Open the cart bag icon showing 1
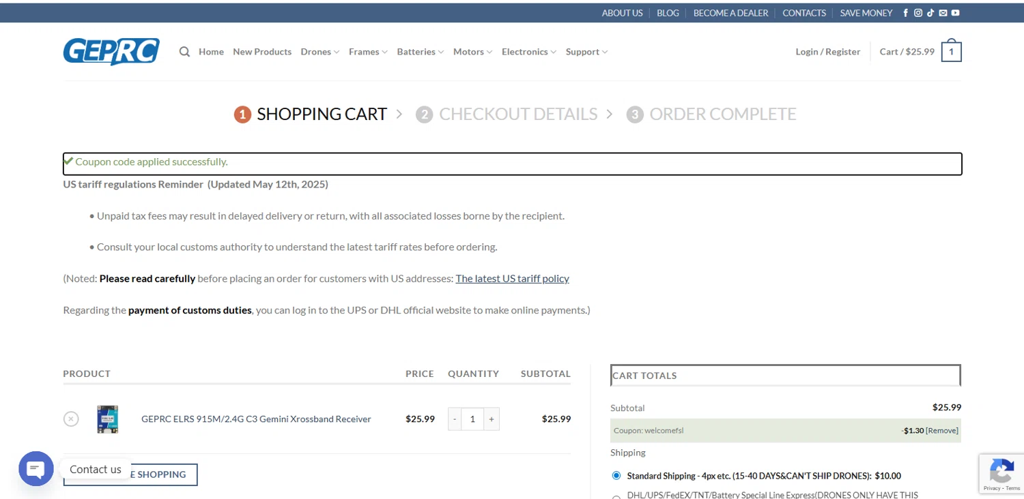Screen dimensions: 1024x499 (x=951, y=51)
